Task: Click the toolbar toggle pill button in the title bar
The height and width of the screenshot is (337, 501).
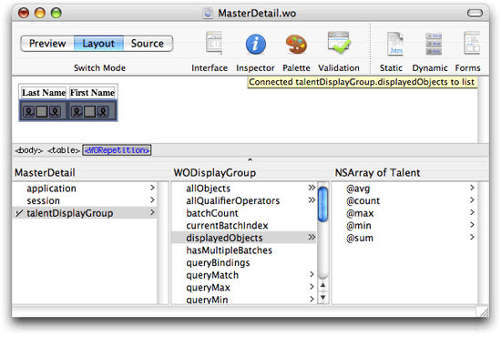Action: click(x=475, y=13)
